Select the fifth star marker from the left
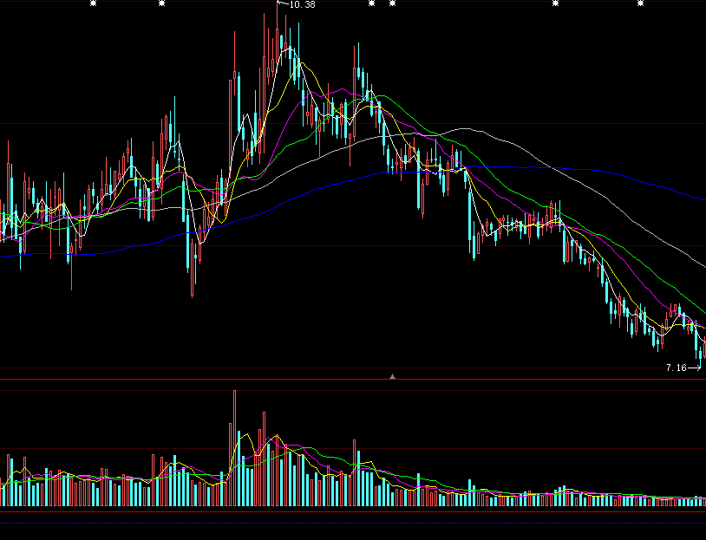Viewport: 706px width, 540px height. coord(556,3)
